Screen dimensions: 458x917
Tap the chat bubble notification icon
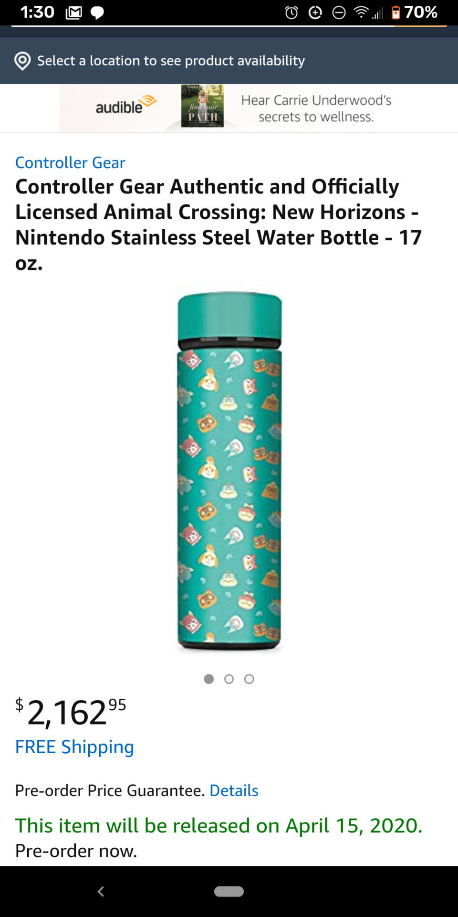(x=97, y=12)
